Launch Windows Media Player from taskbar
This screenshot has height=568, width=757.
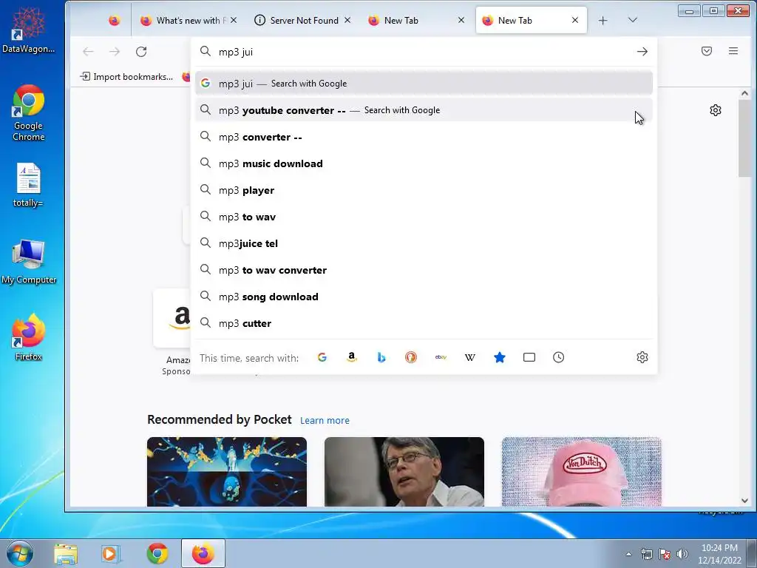click(x=111, y=553)
